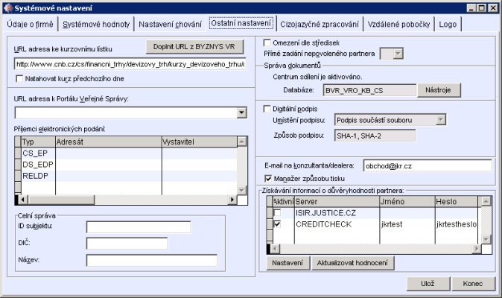The width and height of the screenshot is (502, 298).
Task: Expand the Portál Veřejné Správy URL dropdown
Action: click(241, 112)
